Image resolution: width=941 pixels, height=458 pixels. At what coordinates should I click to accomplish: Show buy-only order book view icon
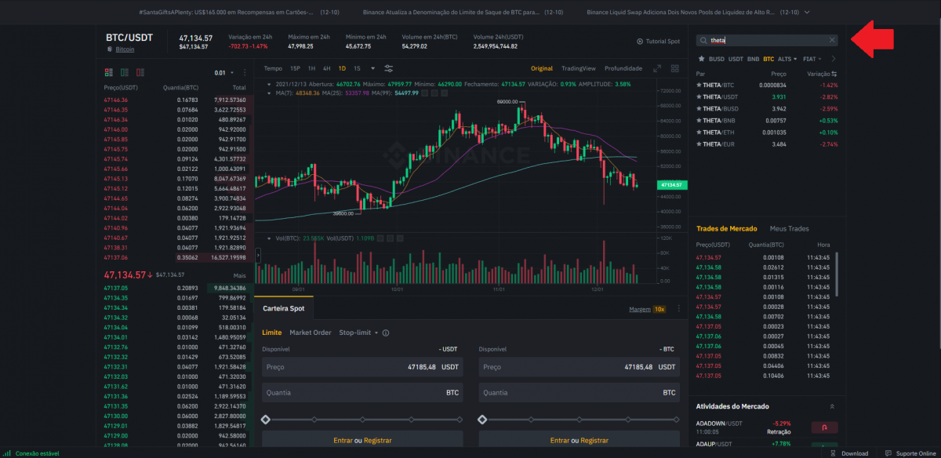coord(124,72)
